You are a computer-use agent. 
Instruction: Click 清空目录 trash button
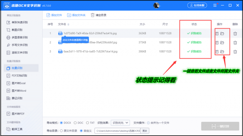(x=99, y=15)
